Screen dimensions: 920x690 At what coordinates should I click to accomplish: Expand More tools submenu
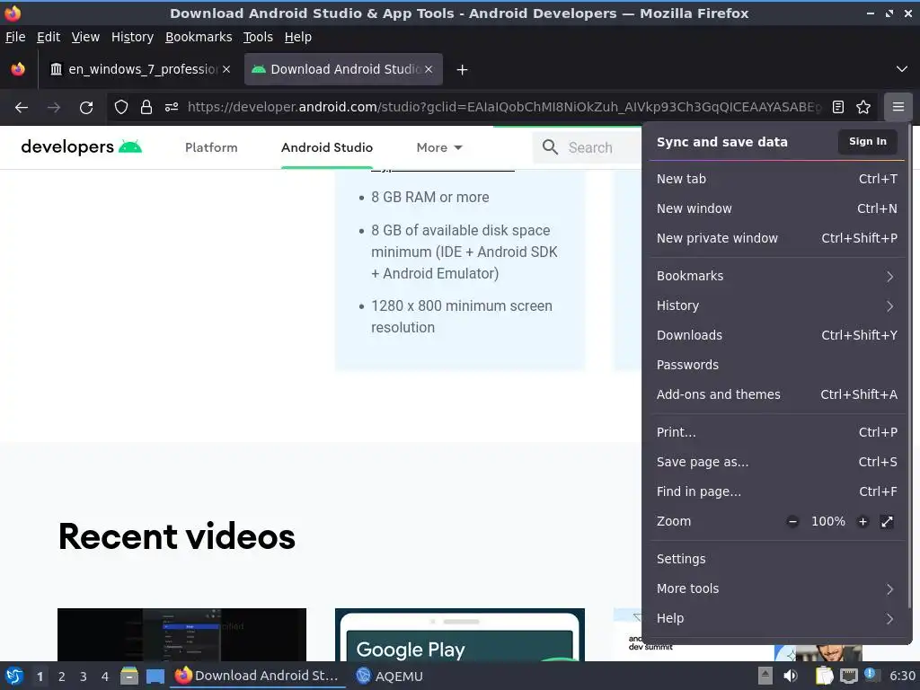pos(777,588)
